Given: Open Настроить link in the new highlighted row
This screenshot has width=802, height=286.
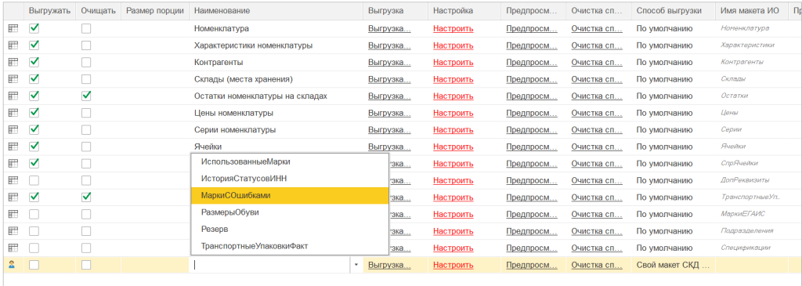Looking at the screenshot, I should click(x=453, y=265).
